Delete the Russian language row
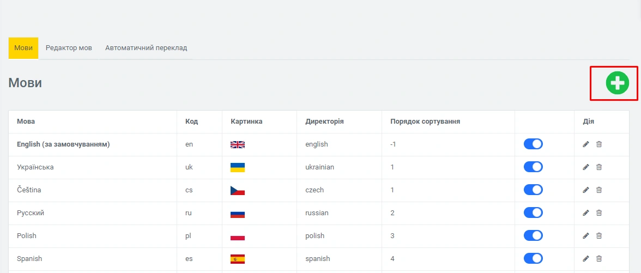The image size is (641, 273). point(599,213)
